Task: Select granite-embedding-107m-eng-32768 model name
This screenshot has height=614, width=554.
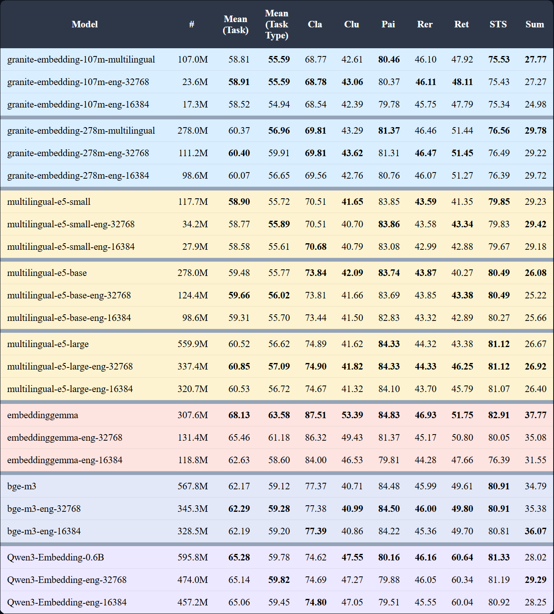Action: [x=78, y=82]
